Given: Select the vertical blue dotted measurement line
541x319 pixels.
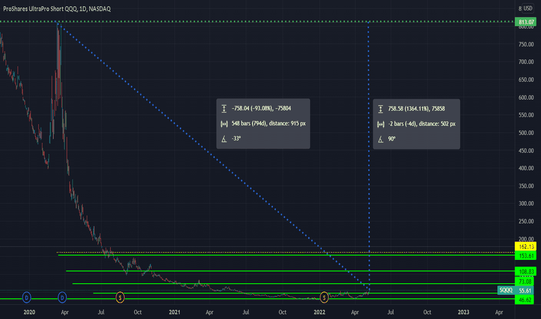Looking at the screenshot, I should tap(369, 155).
